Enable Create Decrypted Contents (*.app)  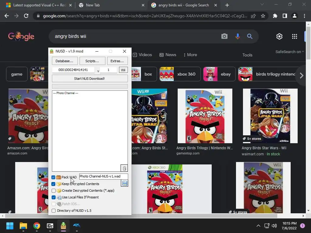53,191
